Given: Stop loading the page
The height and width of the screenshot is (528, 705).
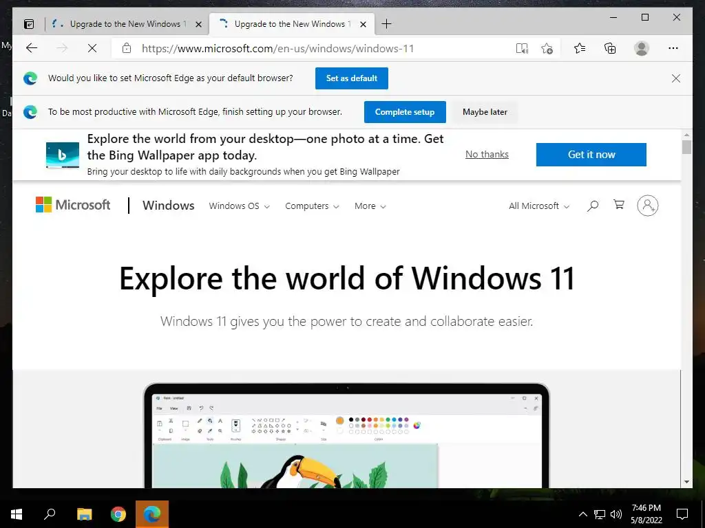Looking at the screenshot, I should click(x=92, y=48).
